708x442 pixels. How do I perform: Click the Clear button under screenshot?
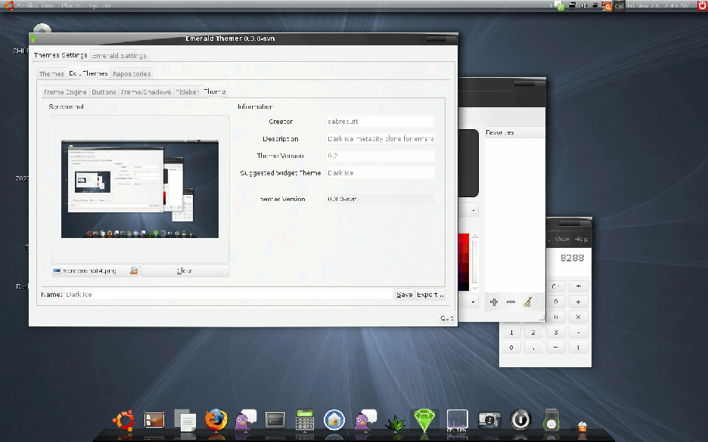pyautogui.click(x=185, y=270)
